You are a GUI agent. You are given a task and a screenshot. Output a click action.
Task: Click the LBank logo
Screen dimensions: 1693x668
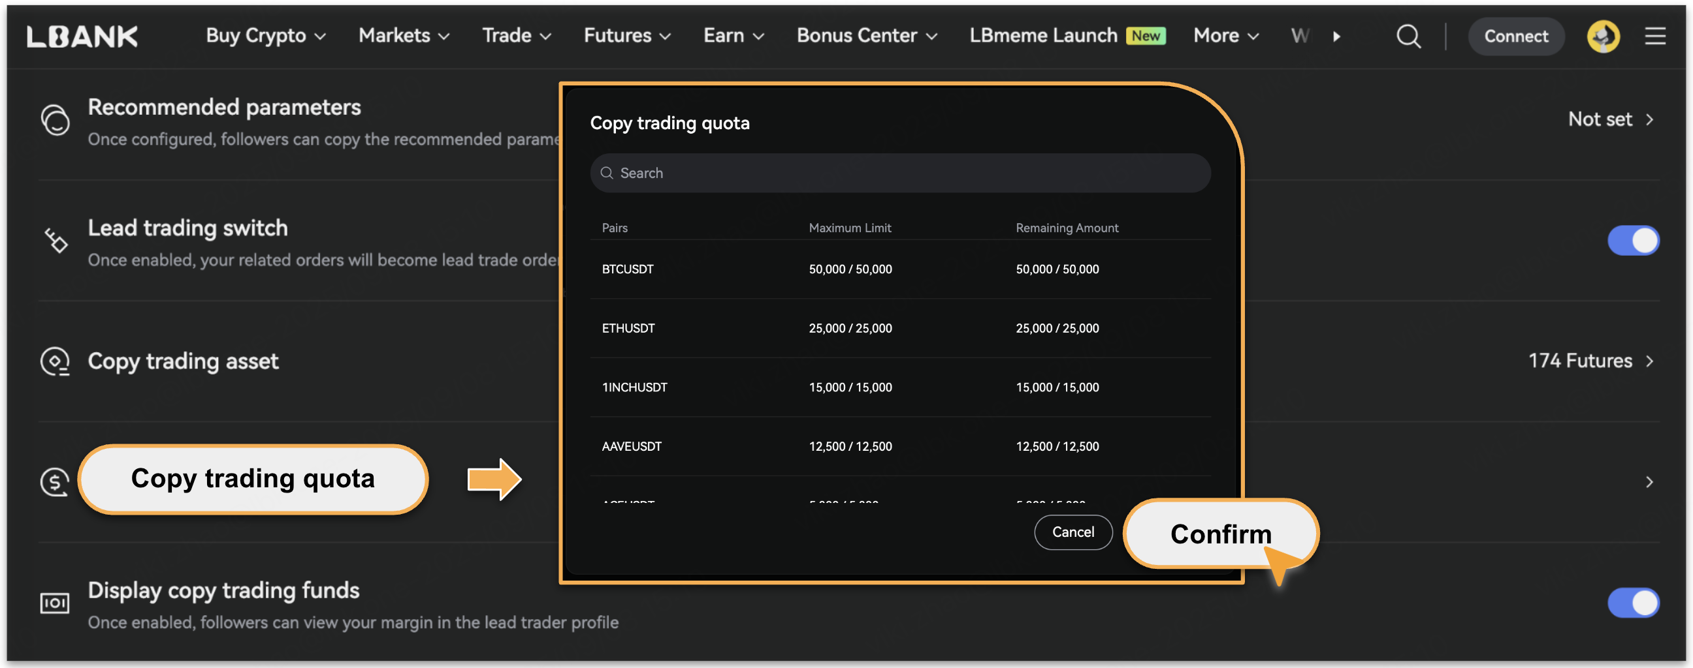(82, 36)
